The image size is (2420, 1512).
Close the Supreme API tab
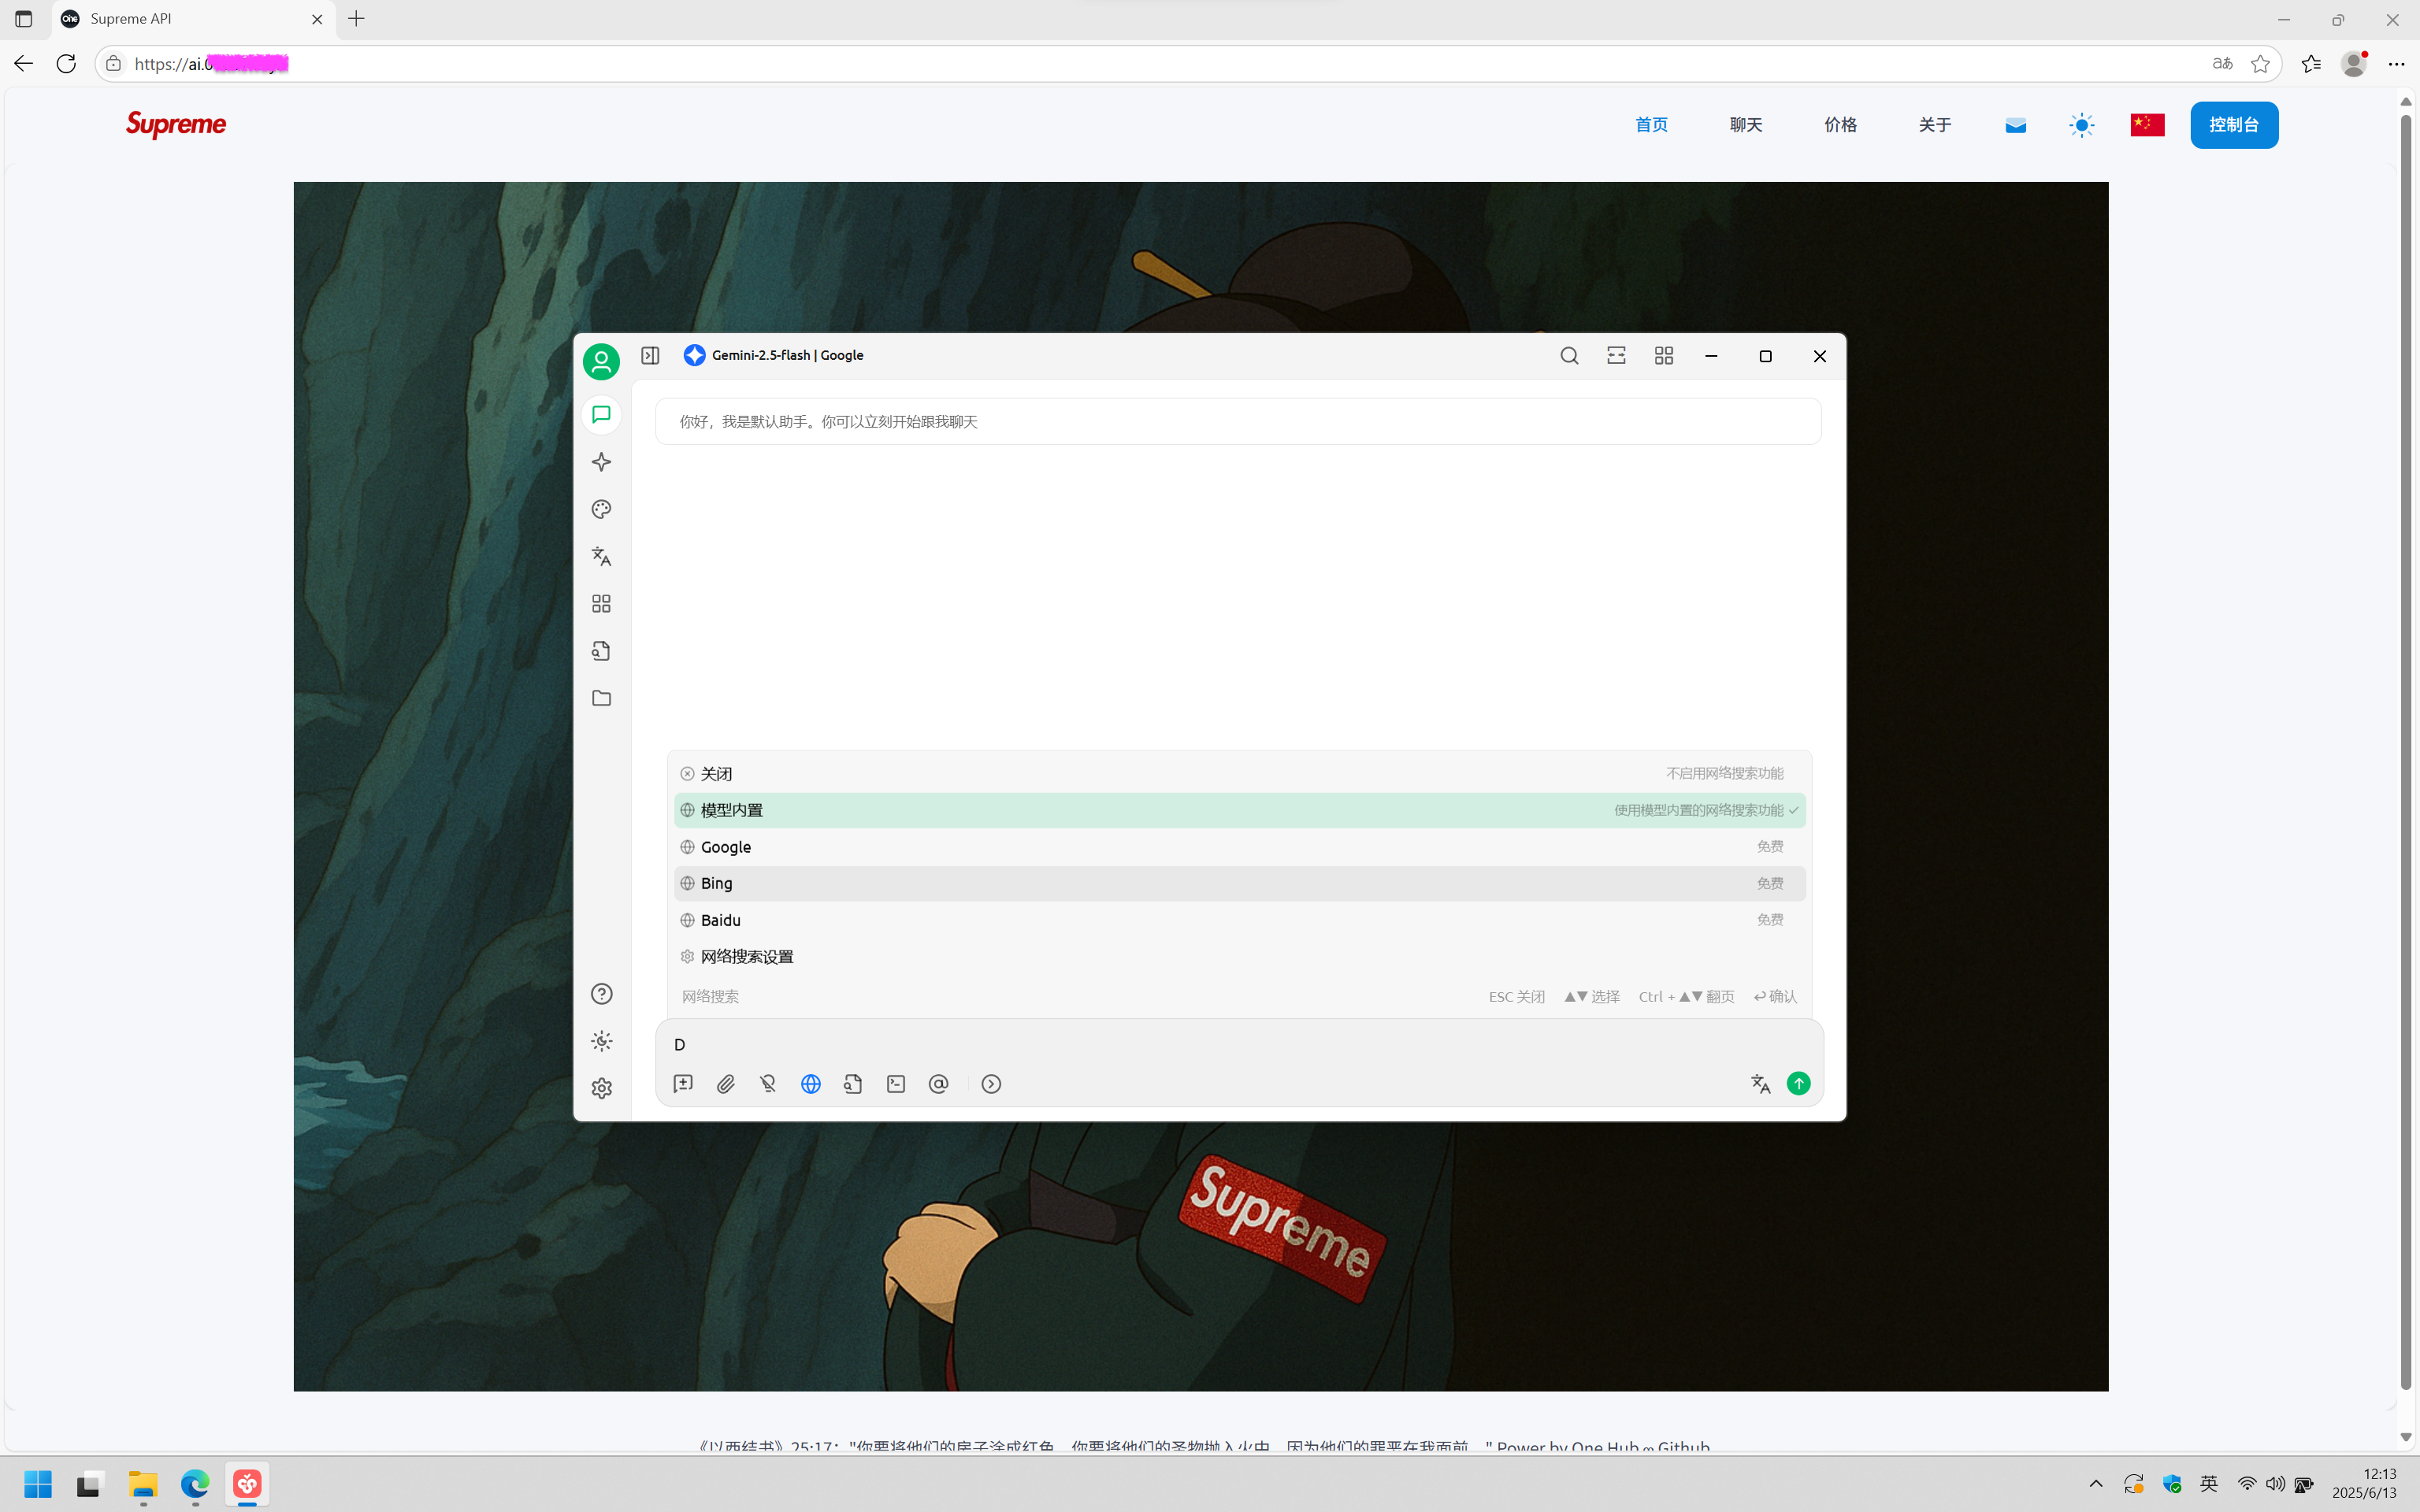[317, 19]
